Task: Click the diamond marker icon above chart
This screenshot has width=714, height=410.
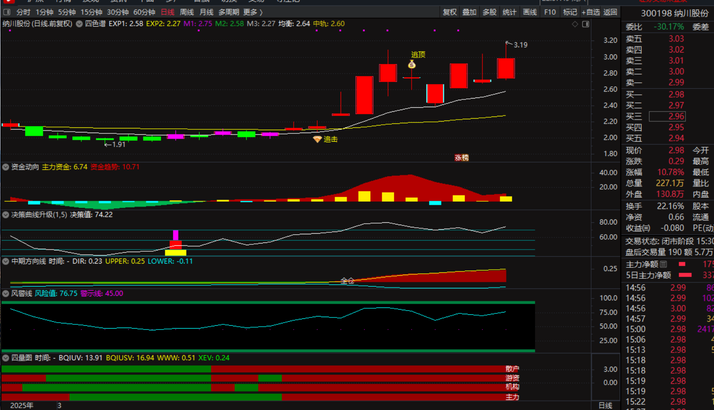Action: pos(575,24)
